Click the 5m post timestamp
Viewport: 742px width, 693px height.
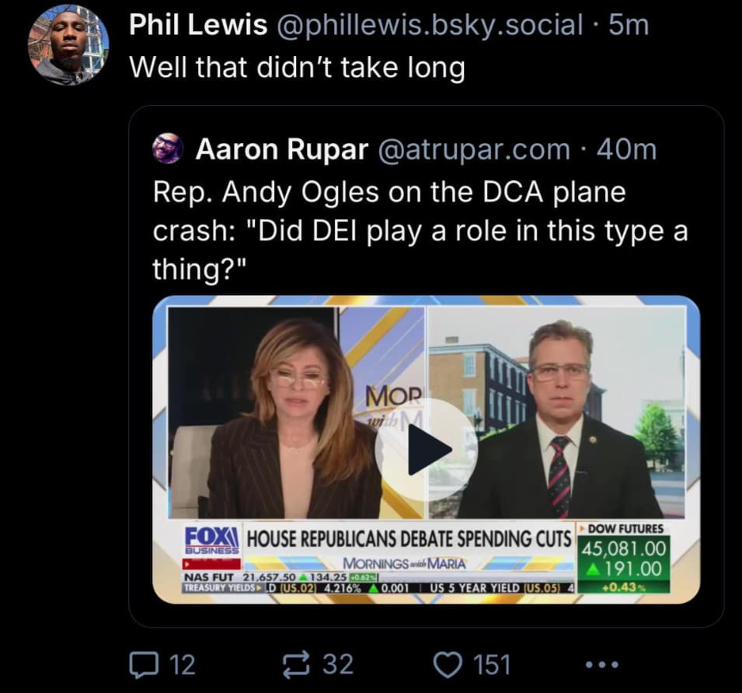[629, 25]
